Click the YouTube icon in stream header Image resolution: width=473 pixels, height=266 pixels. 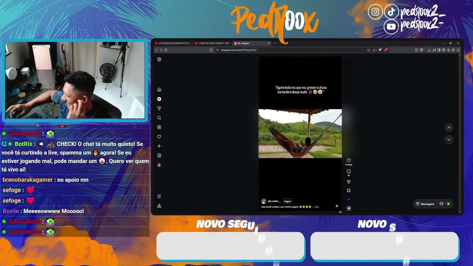pyautogui.click(x=391, y=27)
